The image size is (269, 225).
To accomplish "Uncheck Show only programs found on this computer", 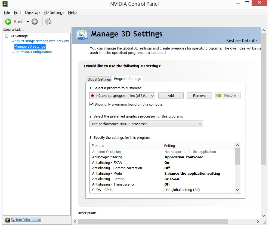I will 92,104.
